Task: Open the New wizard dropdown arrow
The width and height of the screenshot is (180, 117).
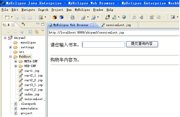Action: pos(12,17)
